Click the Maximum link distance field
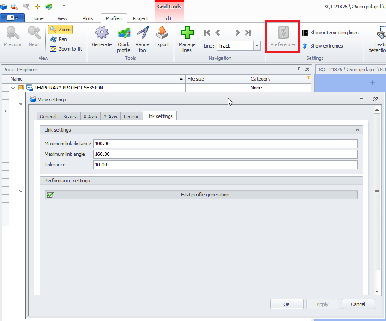Image resolution: width=386 pixels, height=321 pixels. tap(225, 144)
